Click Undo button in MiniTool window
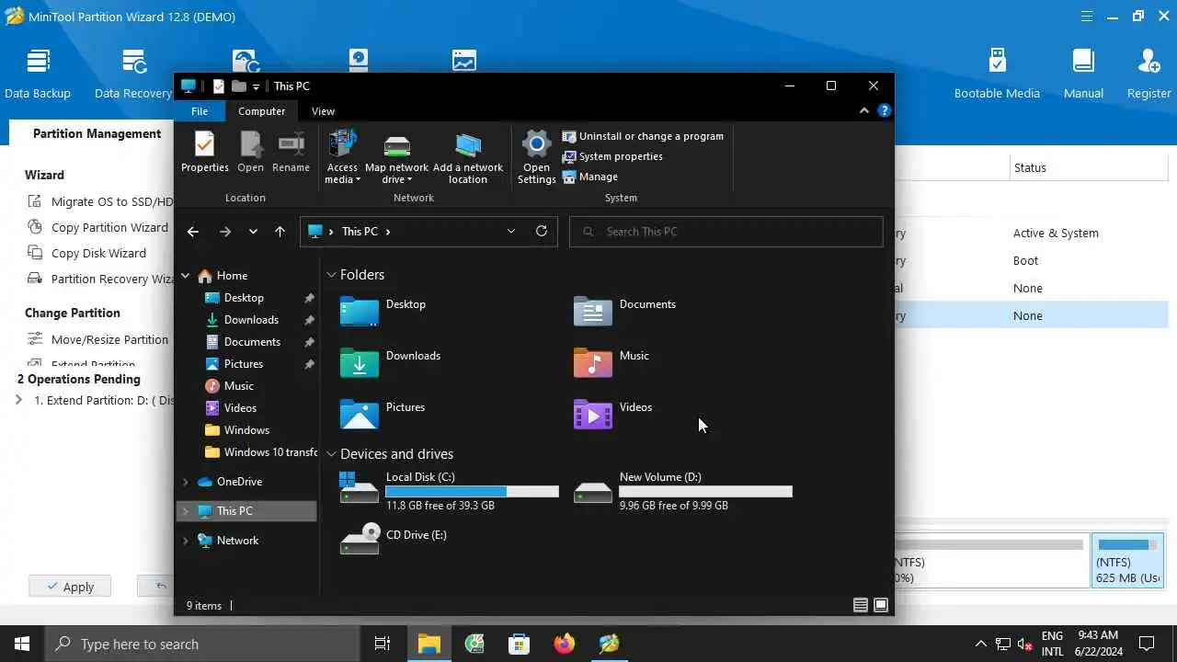1177x662 pixels. pos(157,587)
